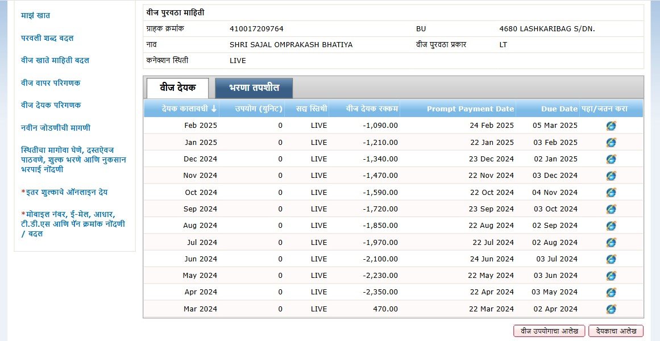
Task: Open the Jun 2024 bill view icon
Action: click(611, 259)
